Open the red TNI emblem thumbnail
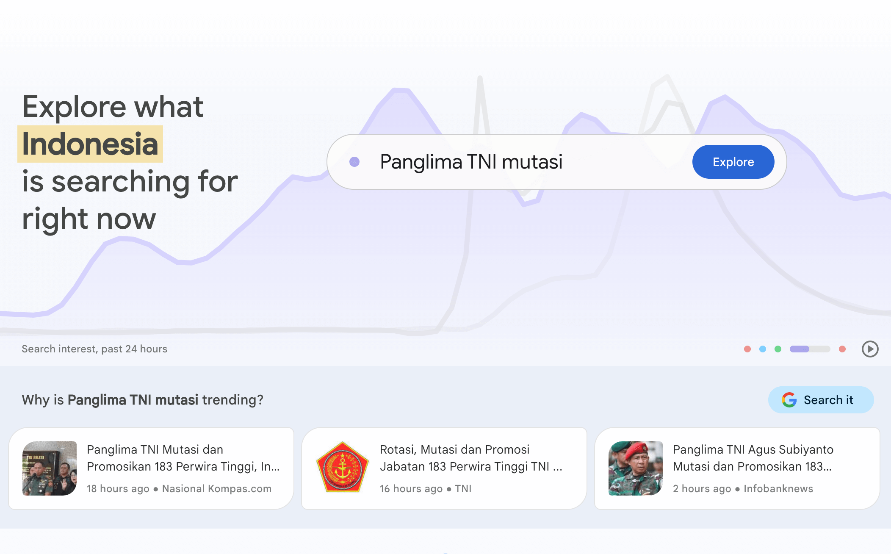This screenshot has height=554, width=891. (343, 468)
